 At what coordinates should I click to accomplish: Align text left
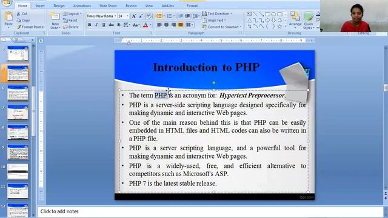pos(159,25)
